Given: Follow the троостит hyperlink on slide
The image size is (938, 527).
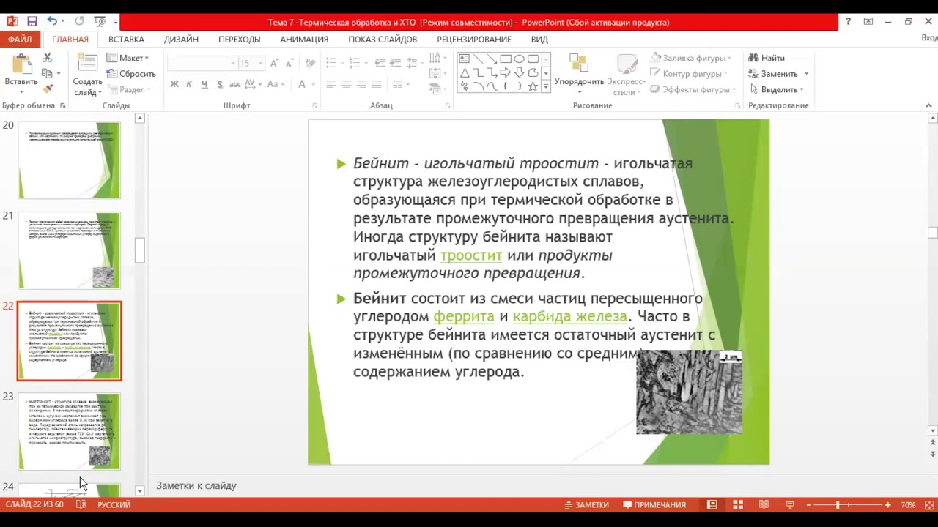Looking at the screenshot, I should click(x=471, y=255).
